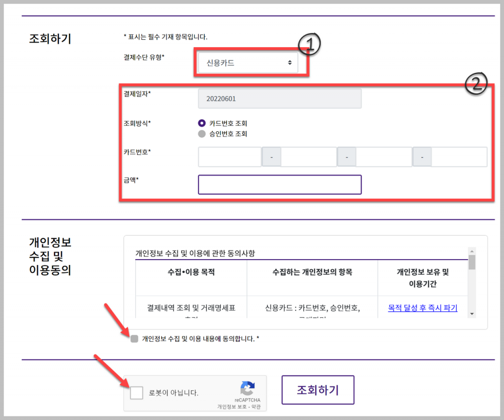Click the 카드번호* field label
The image size is (504, 420).
[137, 152]
